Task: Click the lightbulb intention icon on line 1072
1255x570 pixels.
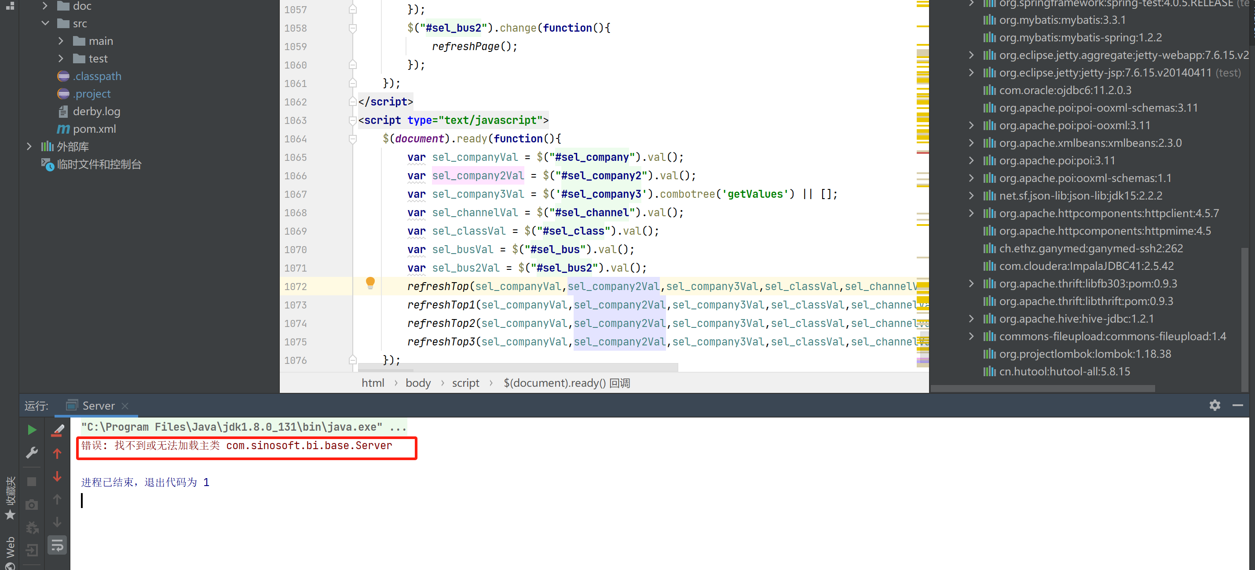Action: [x=370, y=283]
